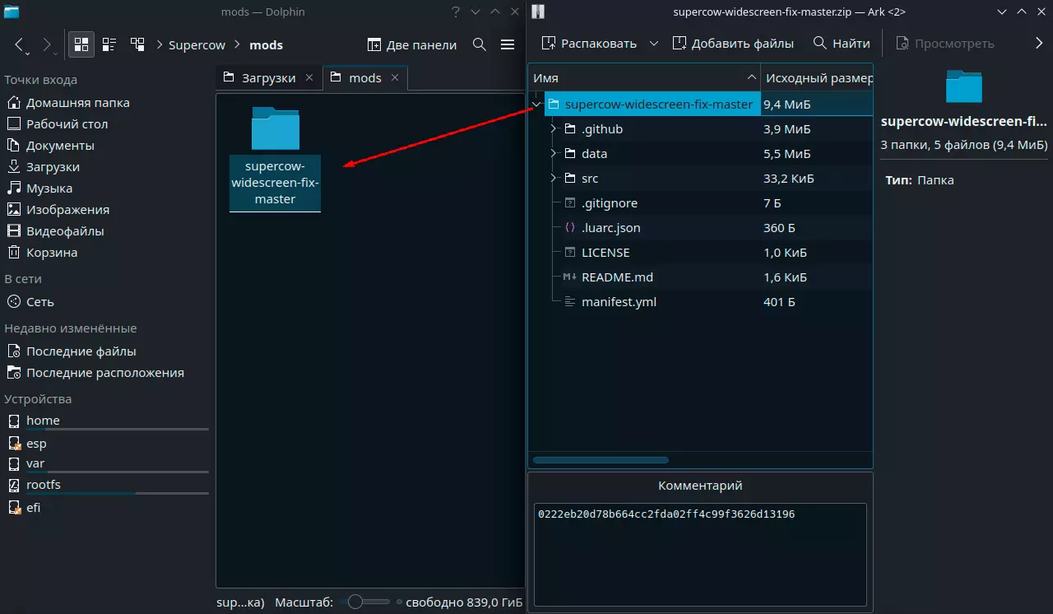Image resolution: width=1053 pixels, height=614 pixels.
Task: Adjust the Масштаб zoom slider
Action: [x=355, y=602]
